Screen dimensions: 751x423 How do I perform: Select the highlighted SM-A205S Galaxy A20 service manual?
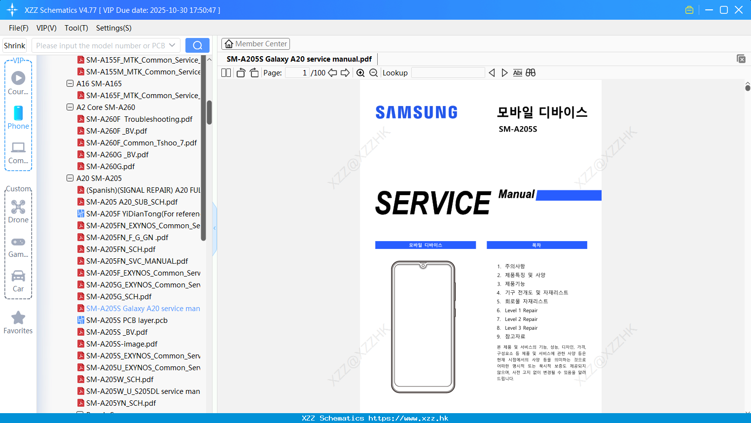[143, 309]
